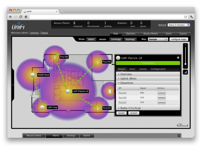Close the UniFi browser tab

56,11
